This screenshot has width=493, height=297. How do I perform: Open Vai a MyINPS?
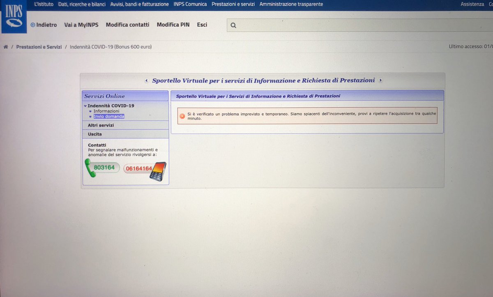pyautogui.click(x=81, y=25)
